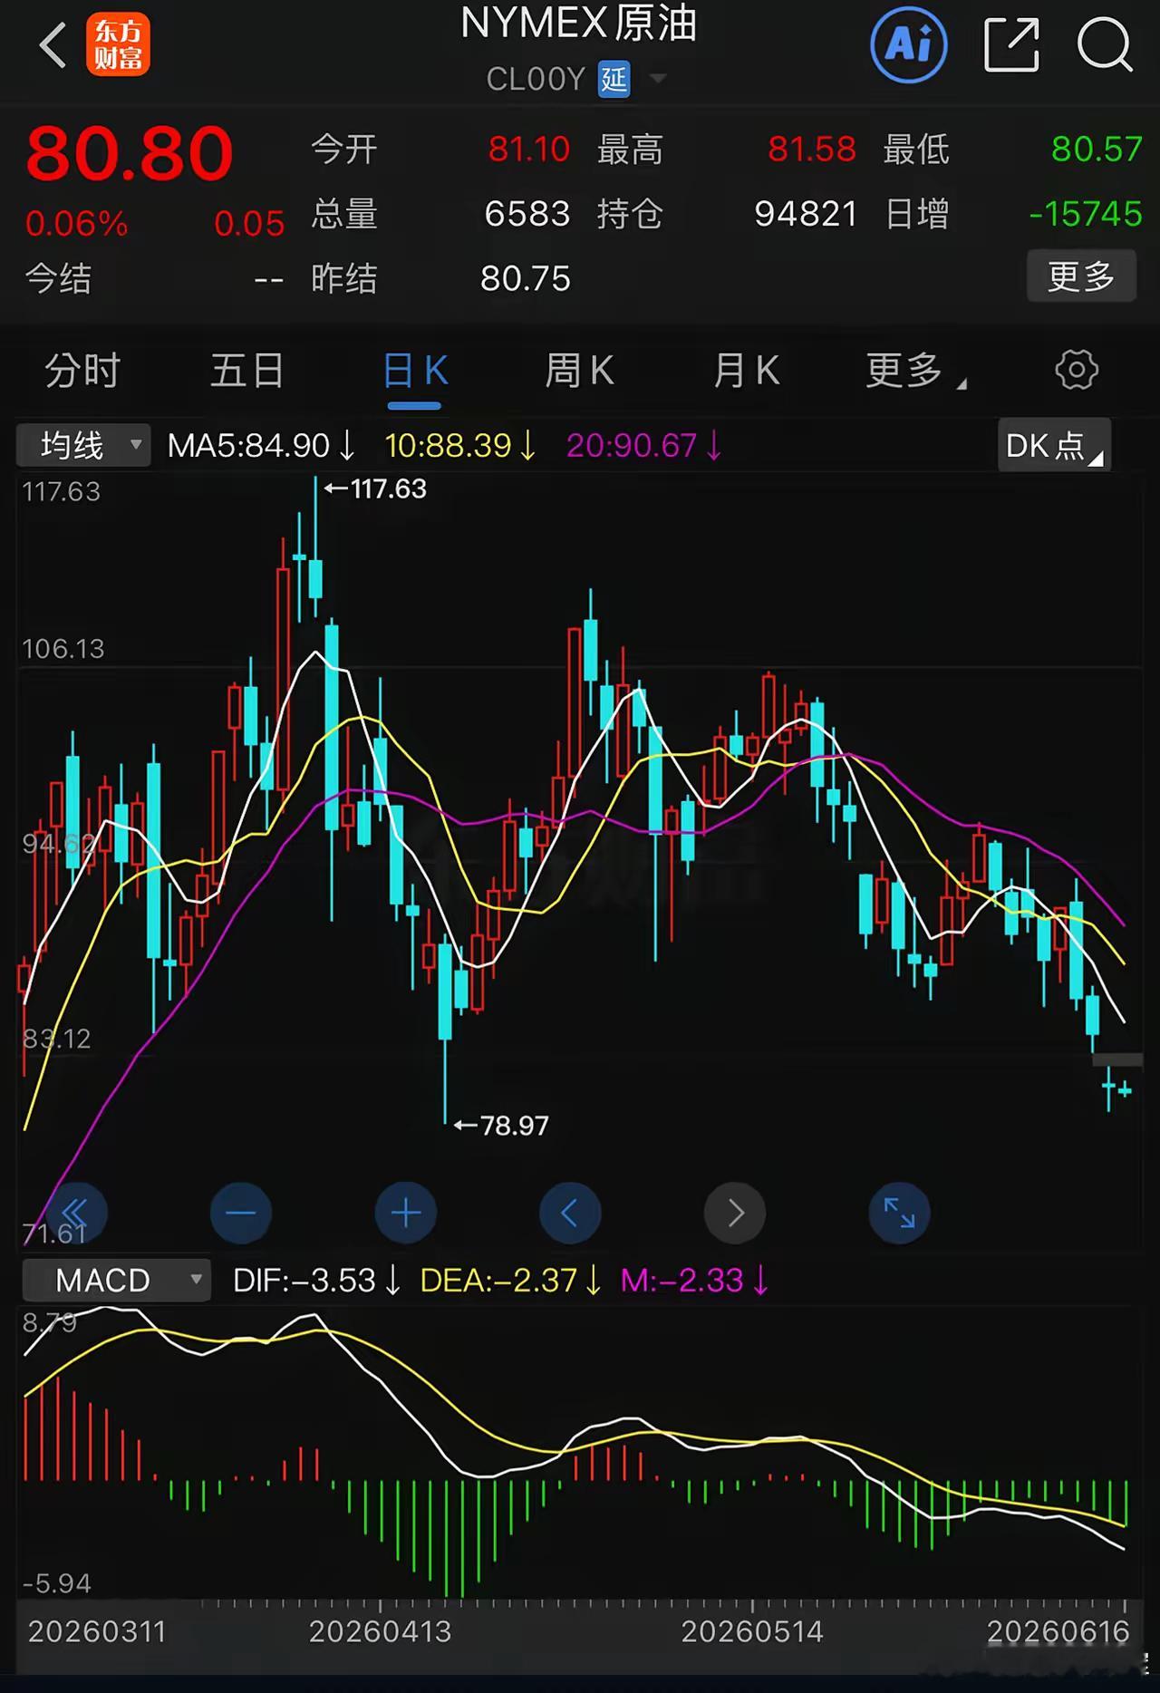The height and width of the screenshot is (1693, 1160).
Task: Click the 持仓 value 94821
Action: coord(806,214)
